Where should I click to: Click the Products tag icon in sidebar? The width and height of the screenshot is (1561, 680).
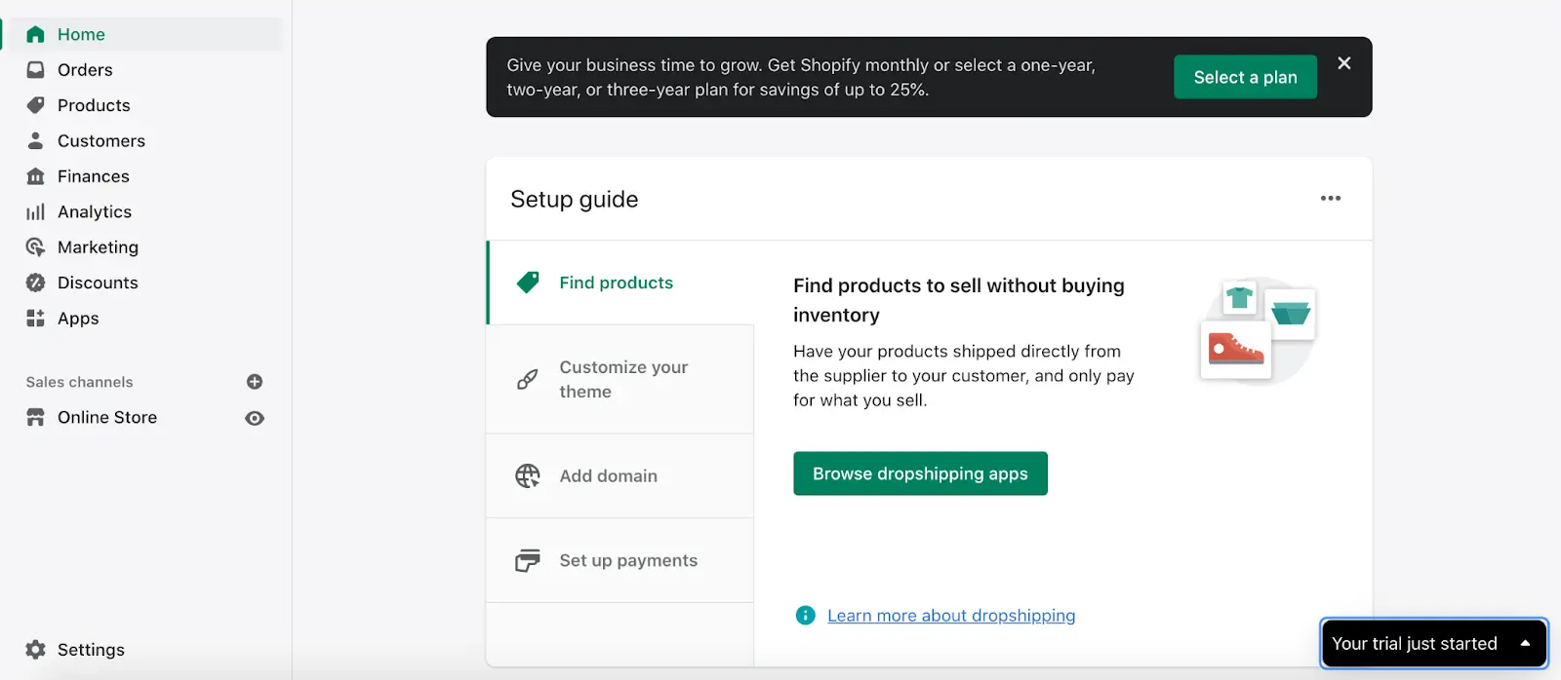[35, 105]
